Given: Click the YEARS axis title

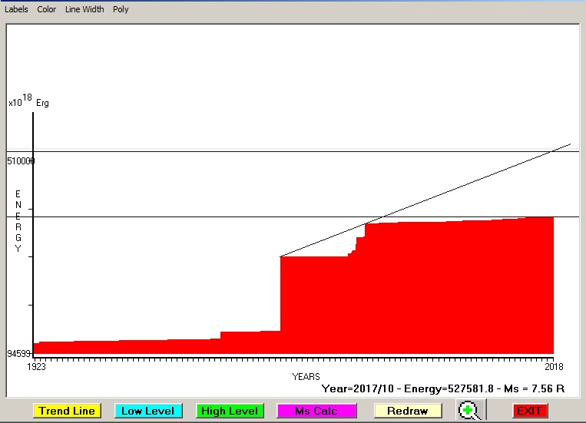Looking at the screenshot, I should (x=306, y=377).
